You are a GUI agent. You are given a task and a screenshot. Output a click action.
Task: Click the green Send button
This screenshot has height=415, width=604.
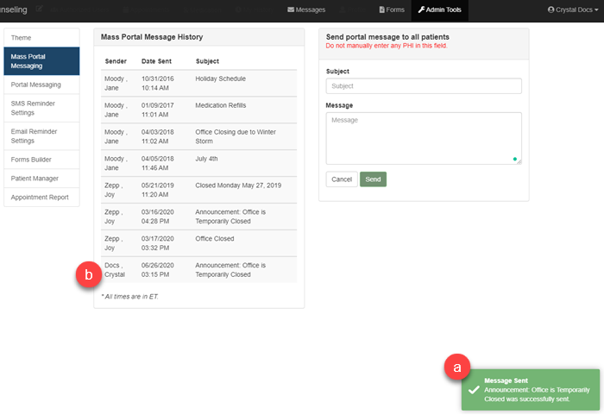[x=373, y=179]
